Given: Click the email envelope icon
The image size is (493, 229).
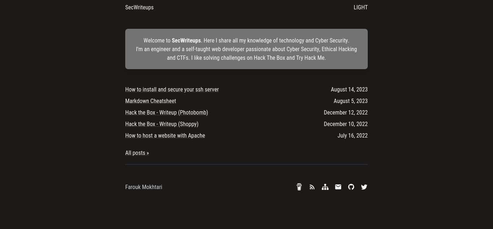Looking at the screenshot, I should coord(338,187).
